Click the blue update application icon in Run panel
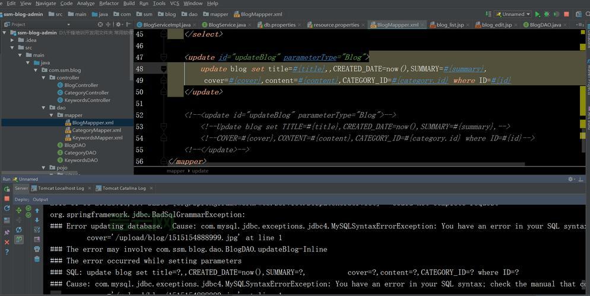 [x=7, y=208]
